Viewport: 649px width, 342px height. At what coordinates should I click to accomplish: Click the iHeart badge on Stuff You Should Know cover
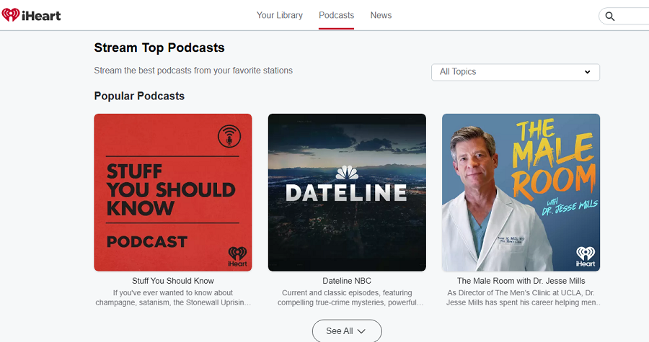pos(237,256)
